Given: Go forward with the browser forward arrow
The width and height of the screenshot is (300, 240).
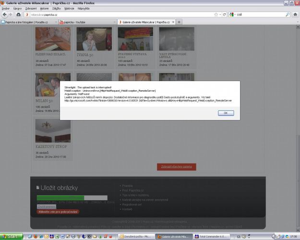Looking at the screenshot, I should tap(11, 14).
